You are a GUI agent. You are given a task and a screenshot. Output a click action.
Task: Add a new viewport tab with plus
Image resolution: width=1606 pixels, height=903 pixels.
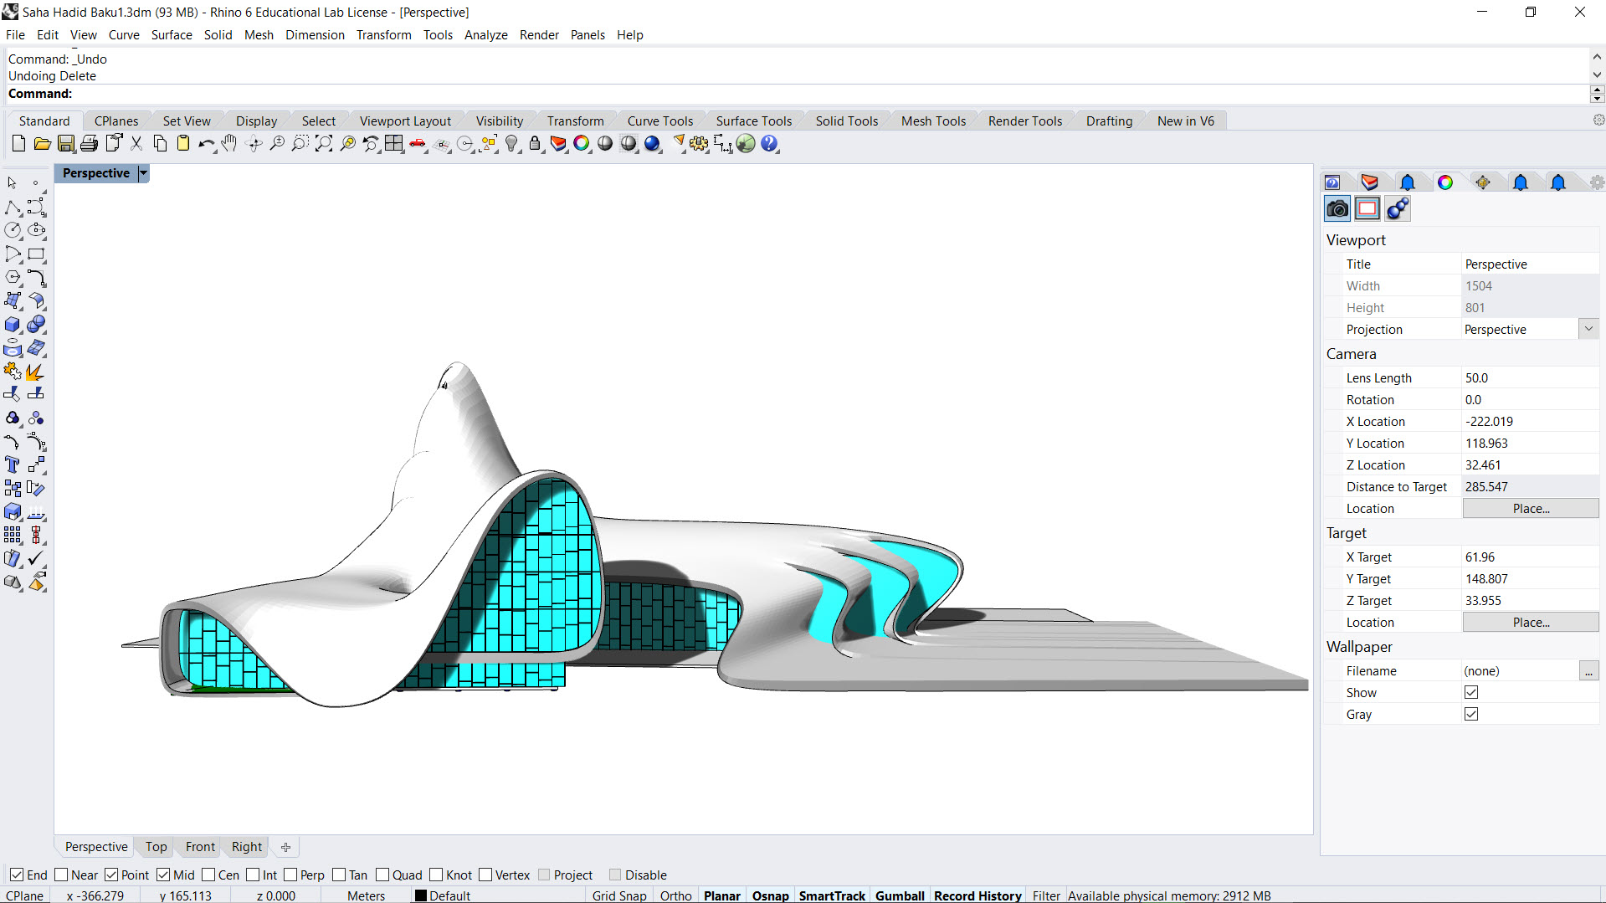click(x=285, y=847)
